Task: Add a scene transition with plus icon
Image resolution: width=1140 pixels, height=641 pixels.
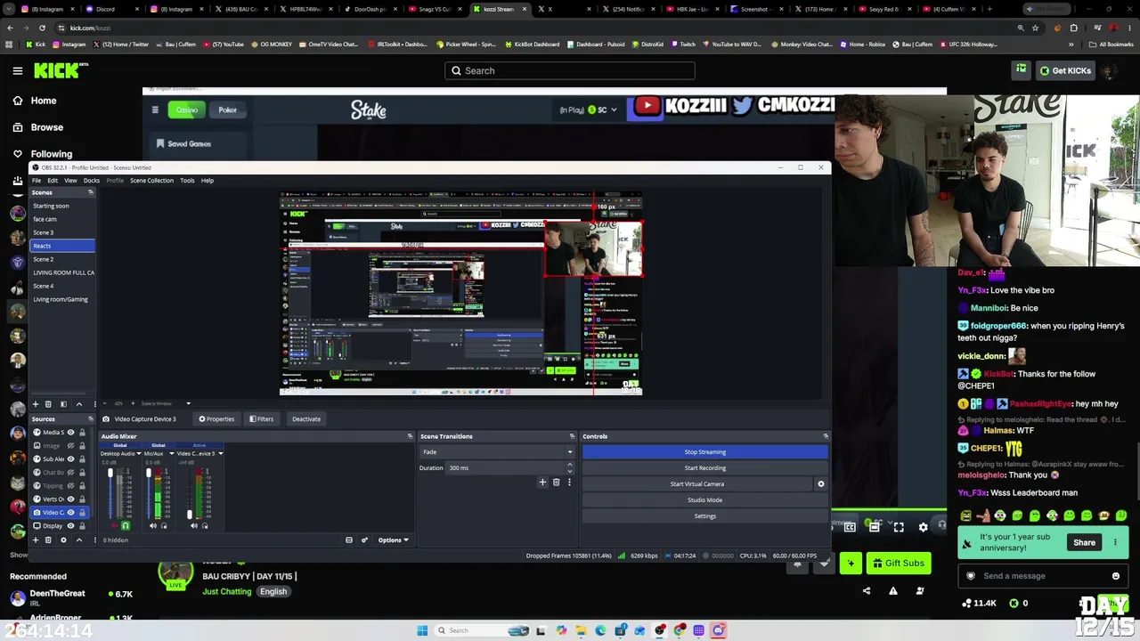Action: [542, 483]
